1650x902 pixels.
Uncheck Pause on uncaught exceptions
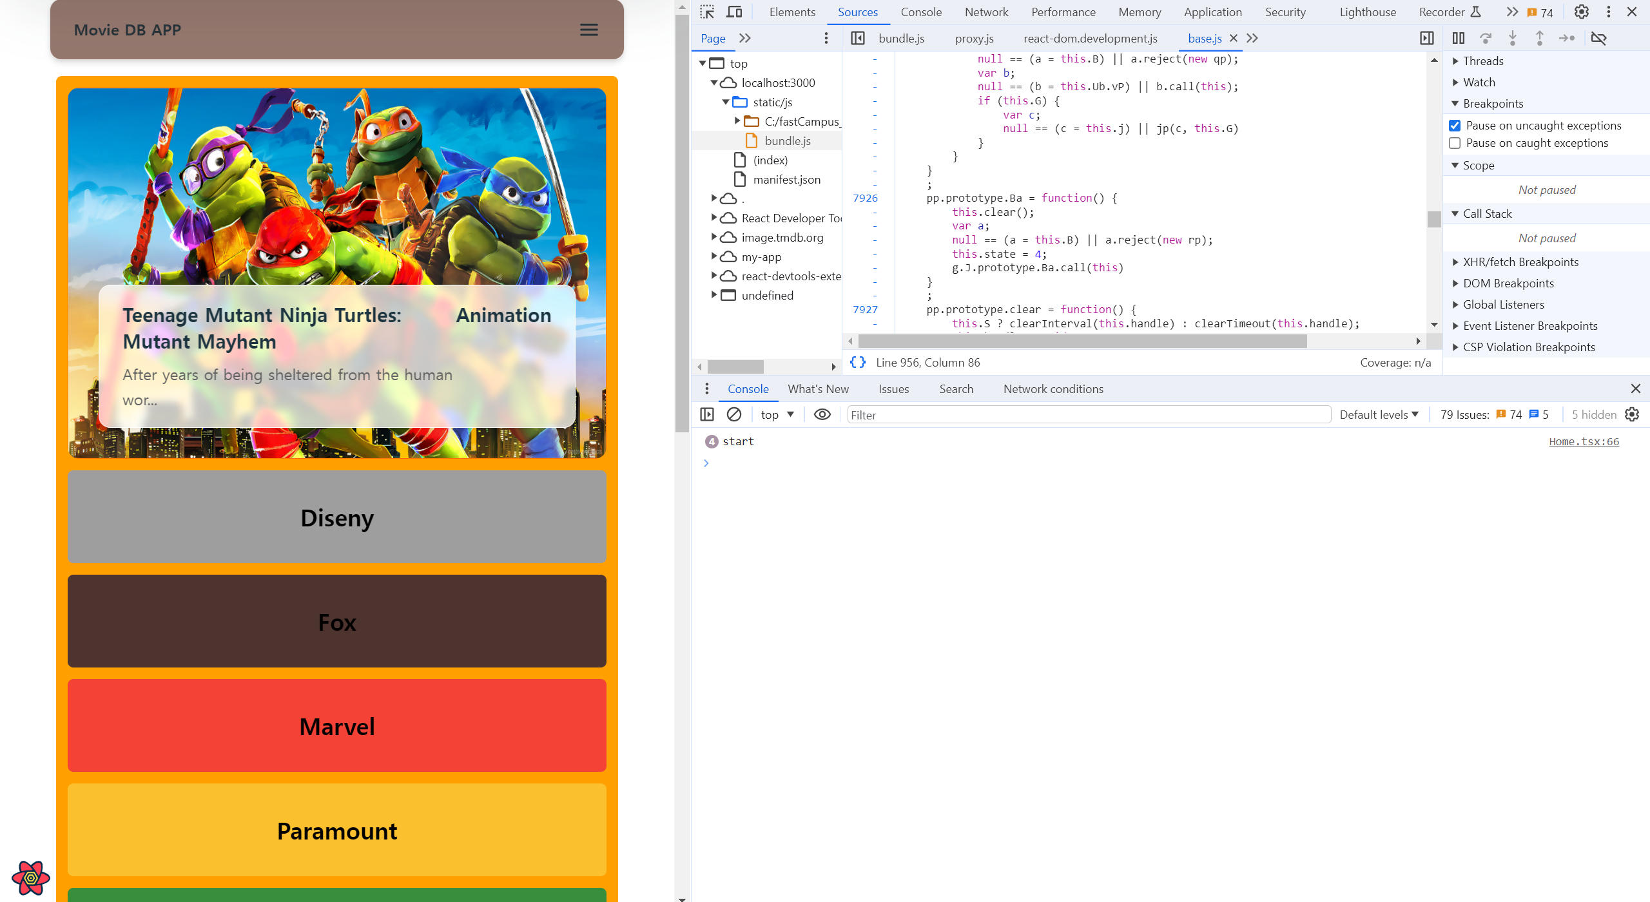point(1455,126)
